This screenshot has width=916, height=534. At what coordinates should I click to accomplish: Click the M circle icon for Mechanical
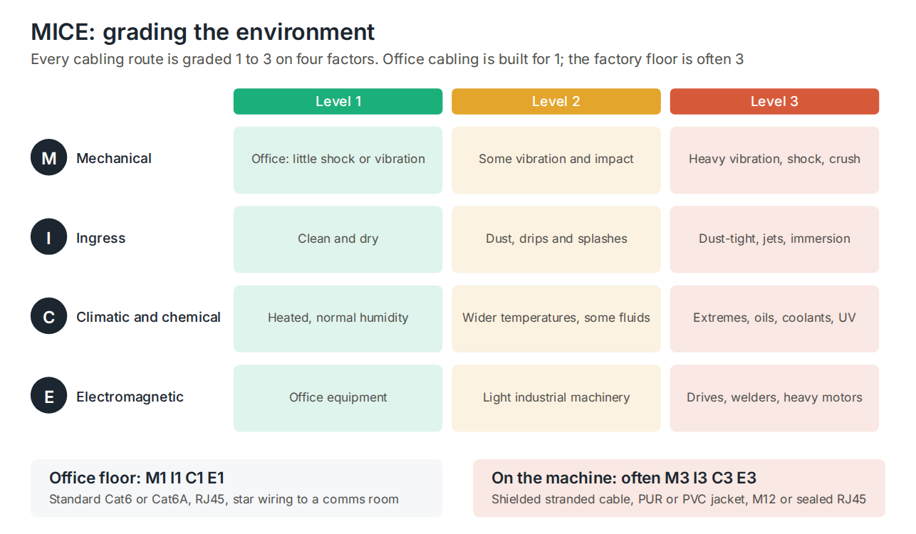click(48, 158)
